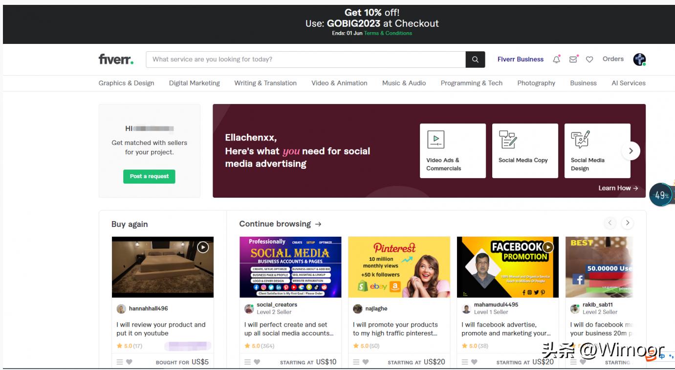
Task: Click the Social Media Design card icon
Action: (x=580, y=139)
